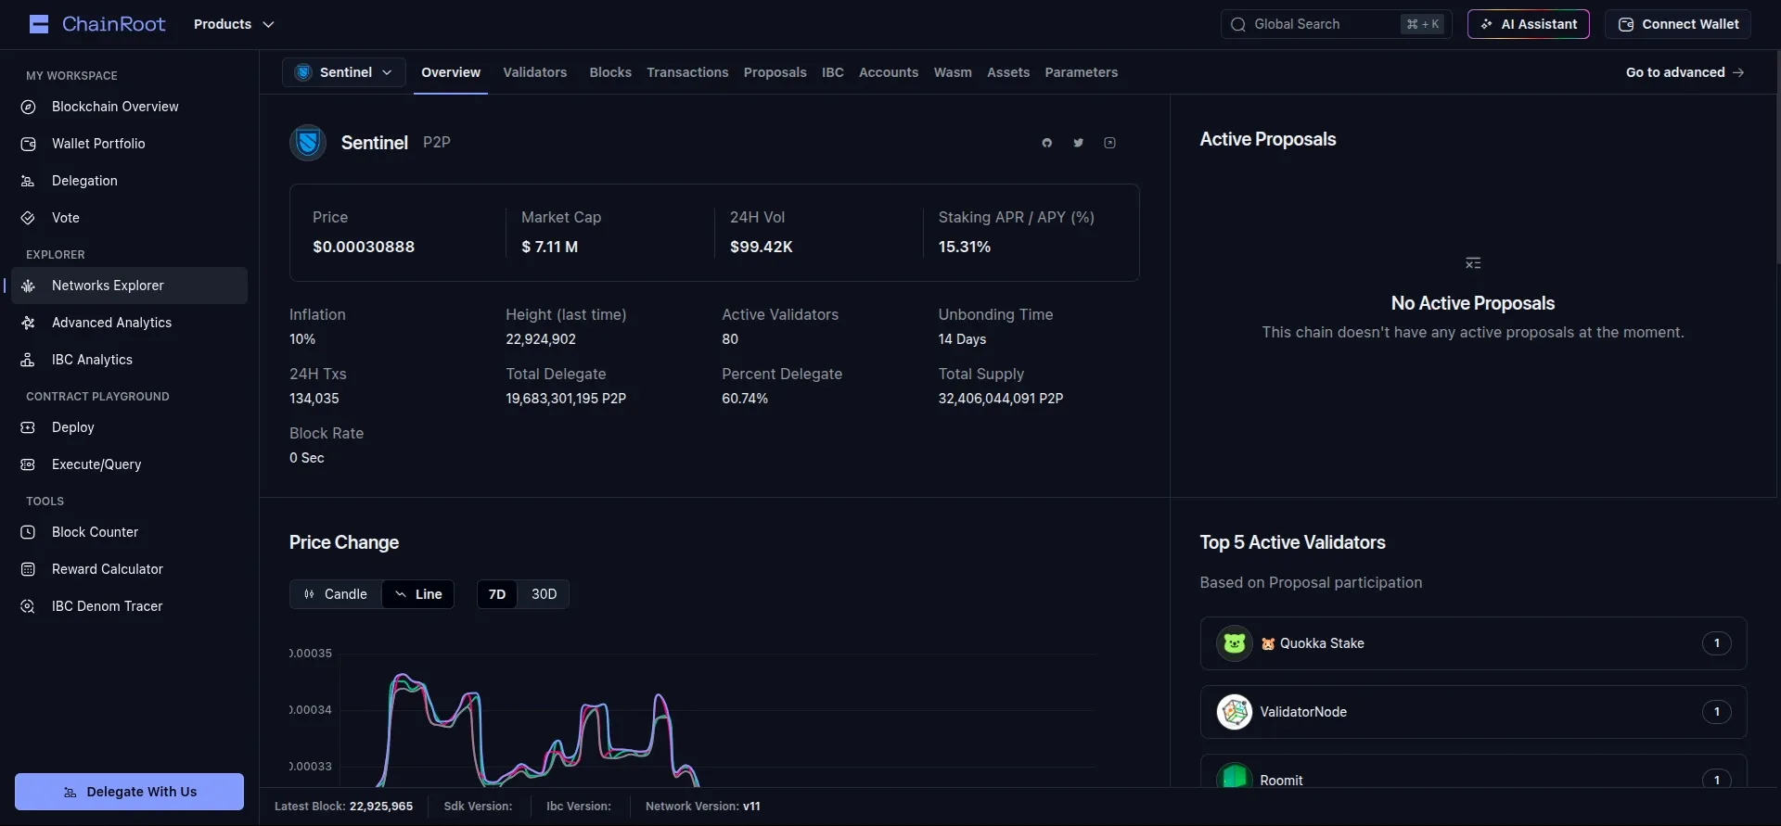The height and width of the screenshot is (826, 1781).
Task: Open the Wallet Portfolio sidebar icon
Action: (28, 144)
